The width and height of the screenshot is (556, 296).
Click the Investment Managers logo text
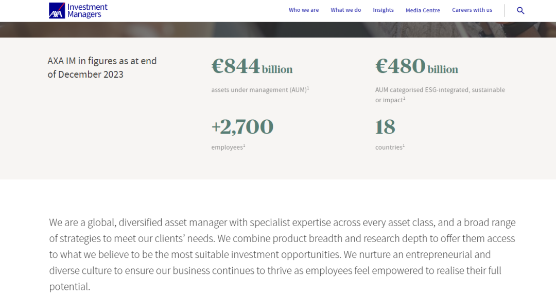pos(87,11)
